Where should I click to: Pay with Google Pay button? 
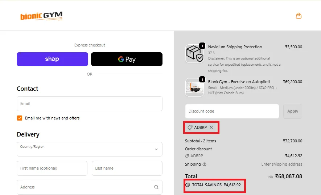click(127, 59)
